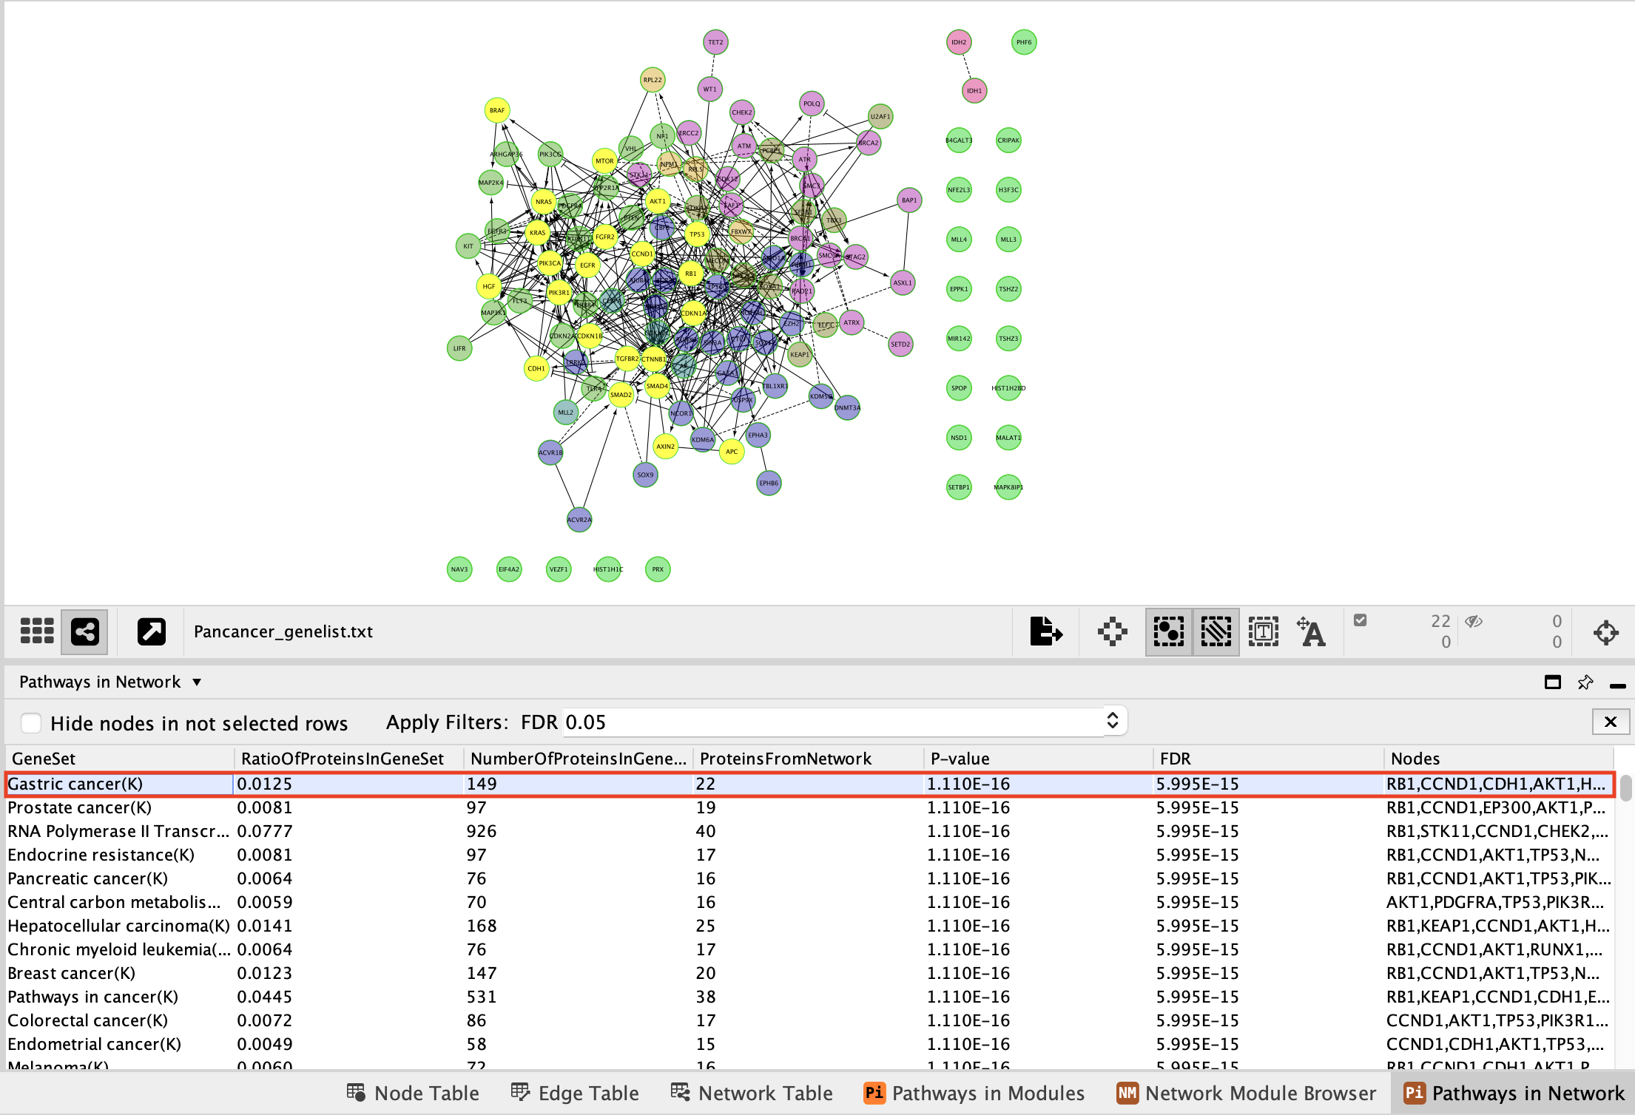Open the FDR filter combo box
This screenshot has height=1115, width=1635.
click(1112, 721)
